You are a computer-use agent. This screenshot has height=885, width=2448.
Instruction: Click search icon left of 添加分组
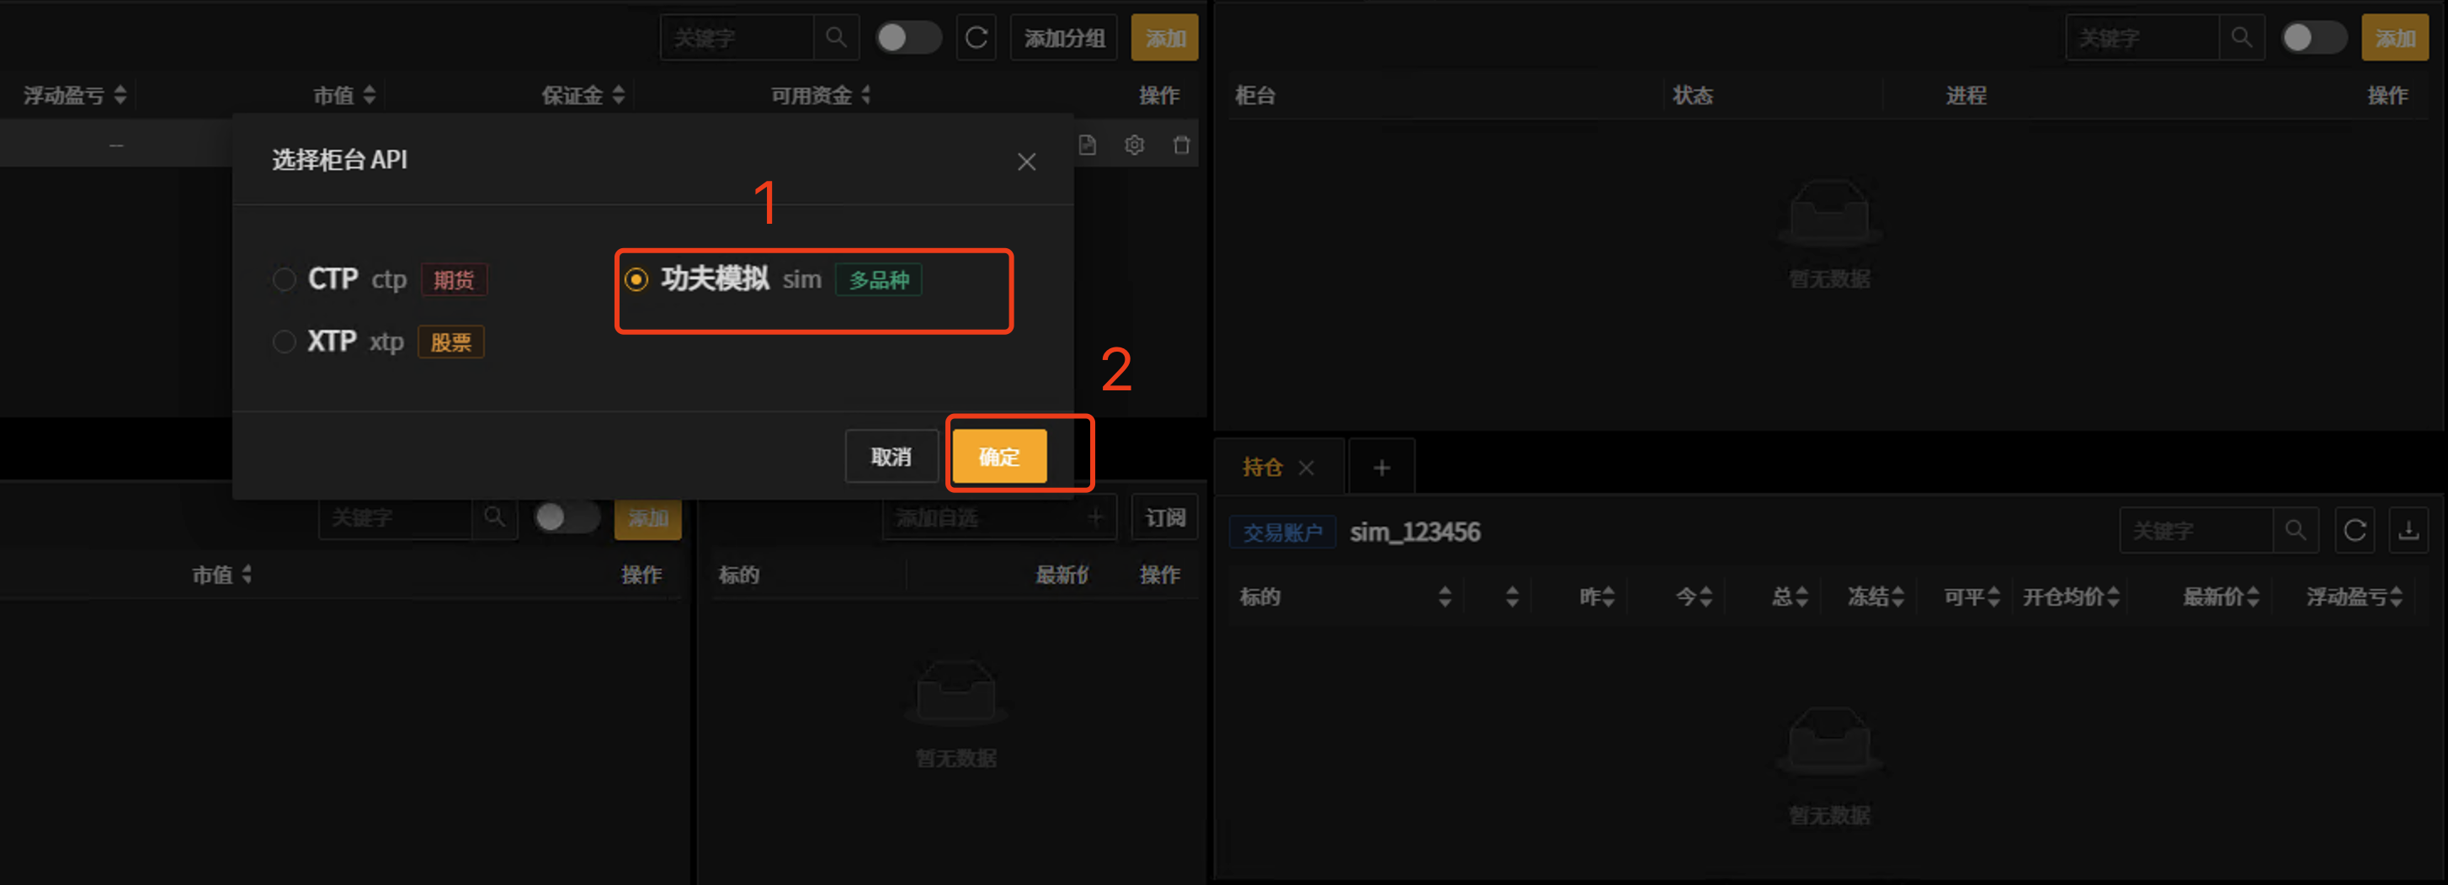pos(836,38)
